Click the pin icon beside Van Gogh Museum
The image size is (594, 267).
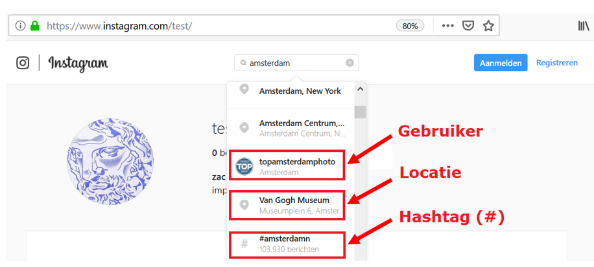point(244,205)
